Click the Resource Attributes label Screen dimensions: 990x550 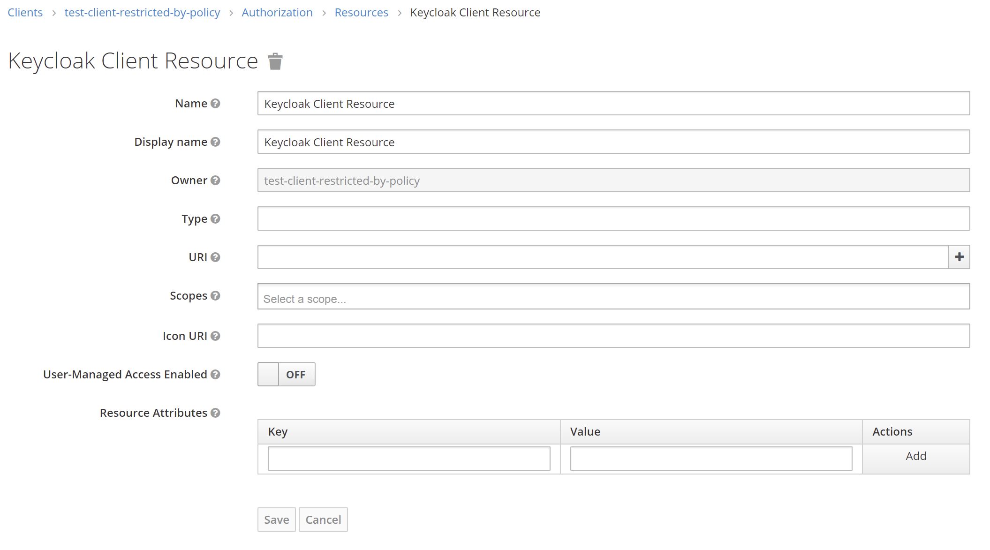pos(153,413)
